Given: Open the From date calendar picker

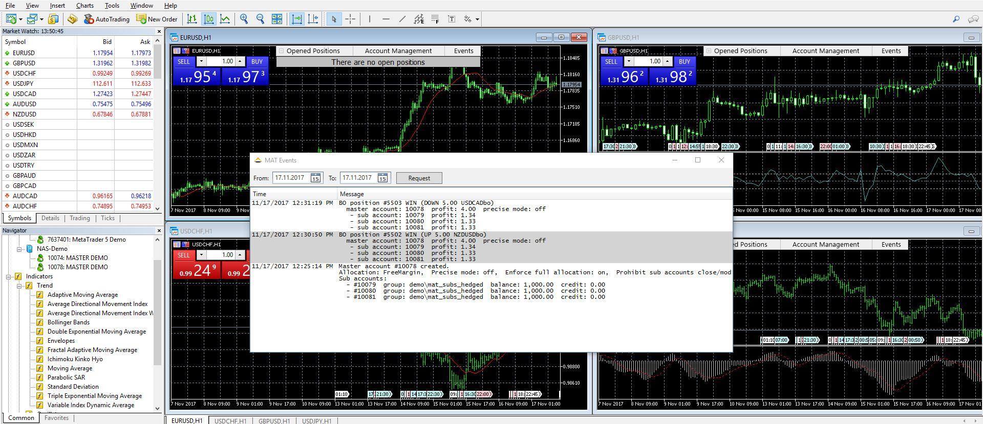Looking at the screenshot, I should [315, 178].
